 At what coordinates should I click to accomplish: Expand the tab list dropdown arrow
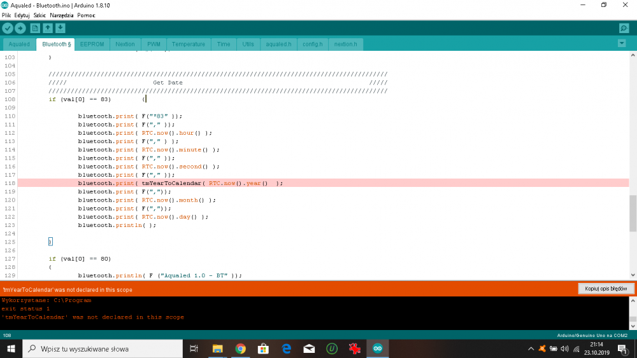pos(622,43)
